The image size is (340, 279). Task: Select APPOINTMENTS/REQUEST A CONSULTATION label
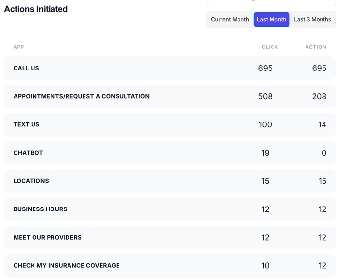[x=82, y=96]
